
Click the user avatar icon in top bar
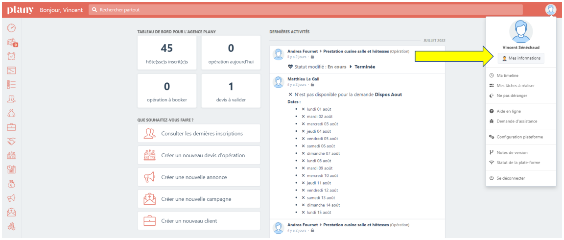click(551, 10)
